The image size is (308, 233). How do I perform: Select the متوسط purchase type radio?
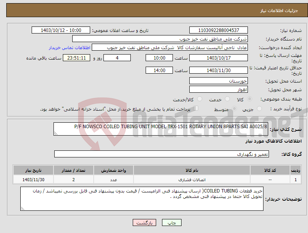coord(234,108)
